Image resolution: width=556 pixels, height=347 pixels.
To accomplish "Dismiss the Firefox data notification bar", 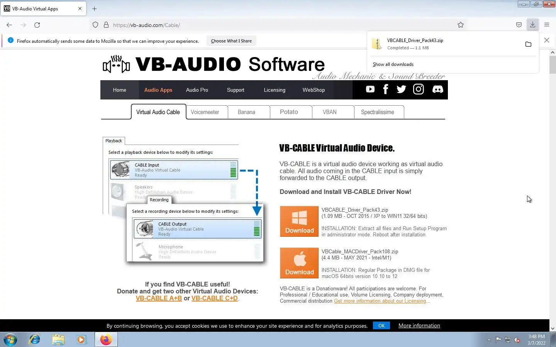I will coord(547,40).
